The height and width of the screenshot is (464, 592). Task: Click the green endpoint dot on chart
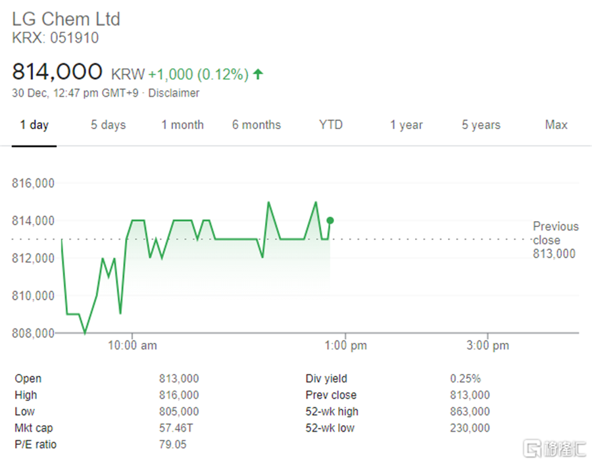click(330, 220)
